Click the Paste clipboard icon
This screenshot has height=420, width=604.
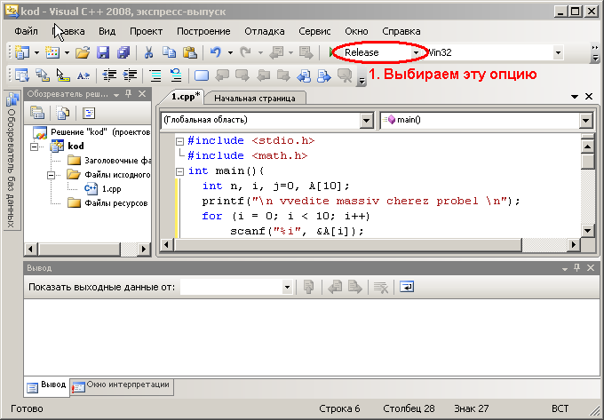pos(190,52)
